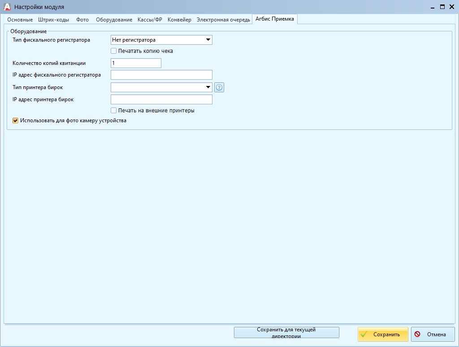Uncheck Использовать для фото камеру устройства

[16, 120]
